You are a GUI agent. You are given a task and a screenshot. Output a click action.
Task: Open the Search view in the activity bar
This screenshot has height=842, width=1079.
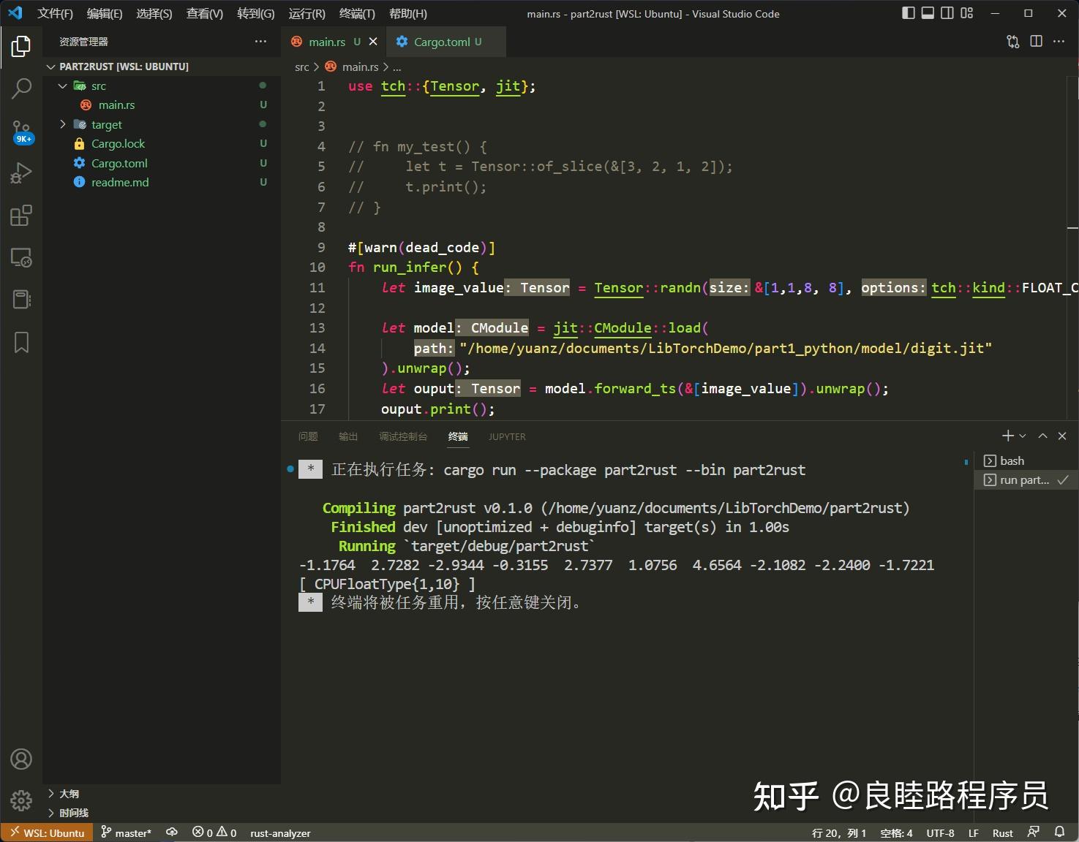pos(21,88)
